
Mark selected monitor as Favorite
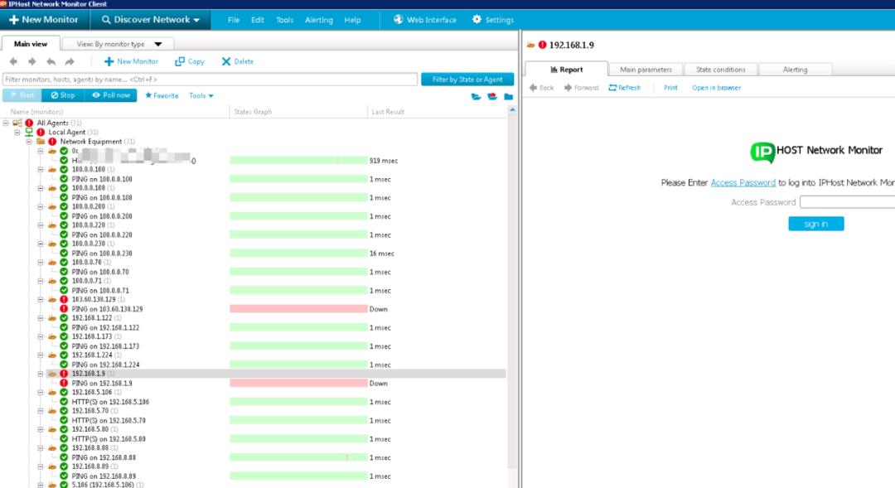[162, 95]
